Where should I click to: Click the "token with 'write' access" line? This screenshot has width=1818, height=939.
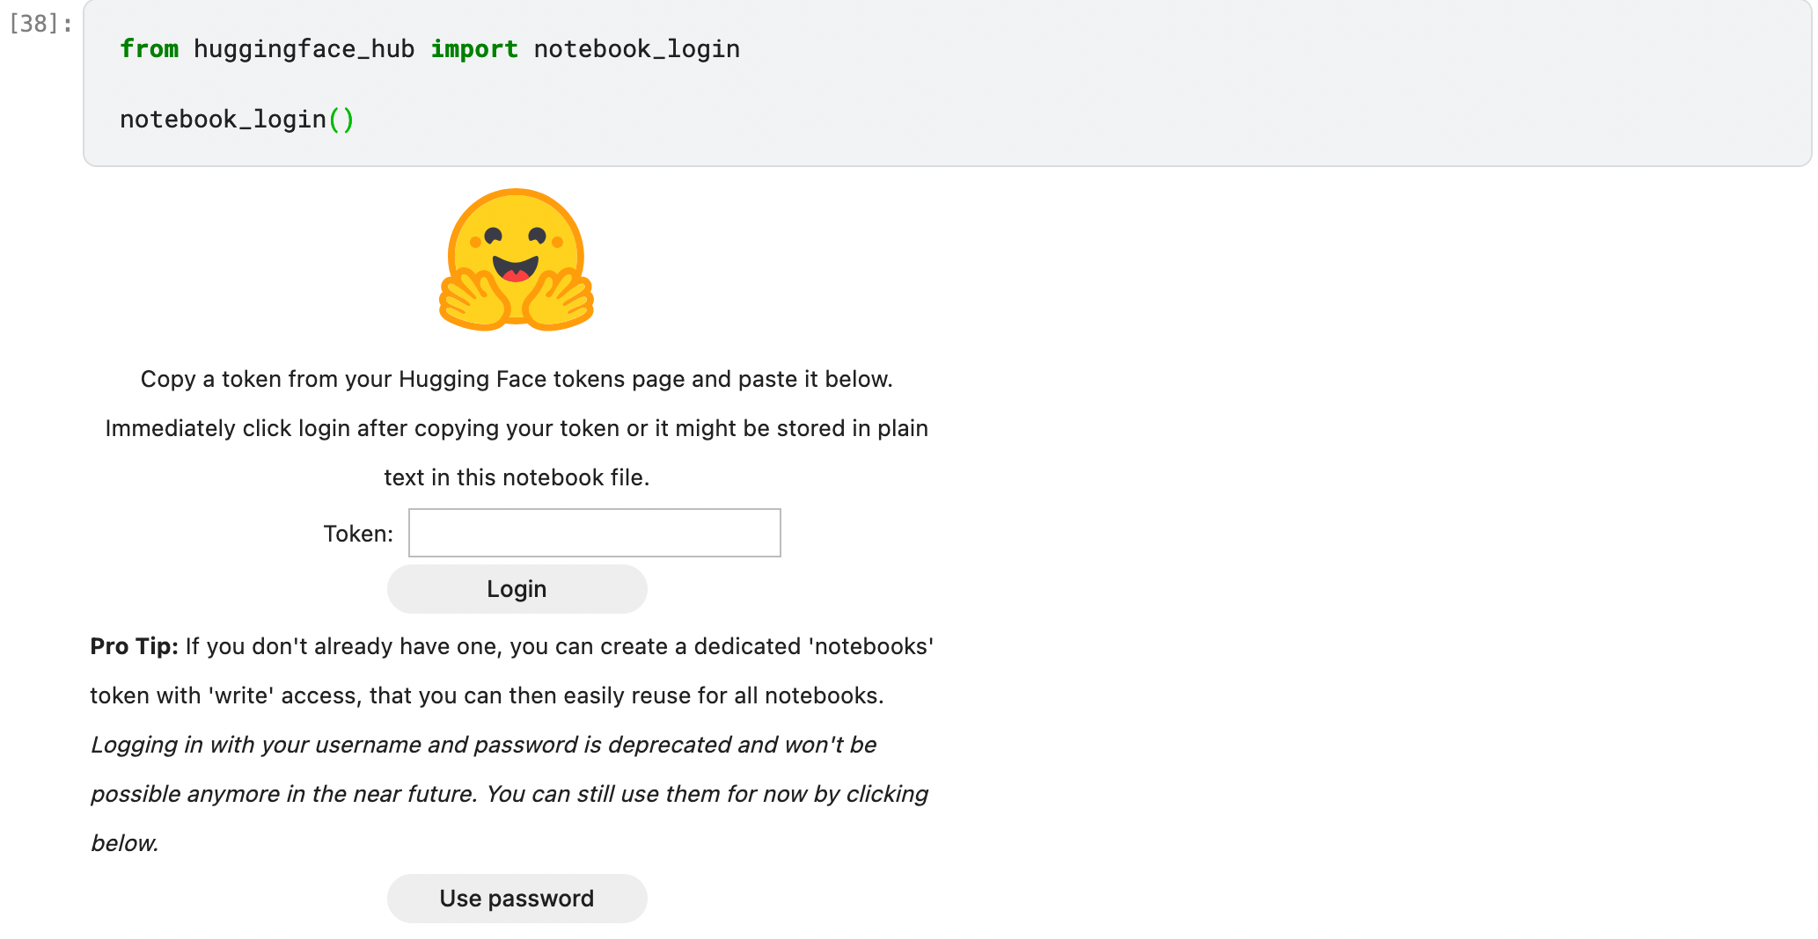[x=487, y=695]
